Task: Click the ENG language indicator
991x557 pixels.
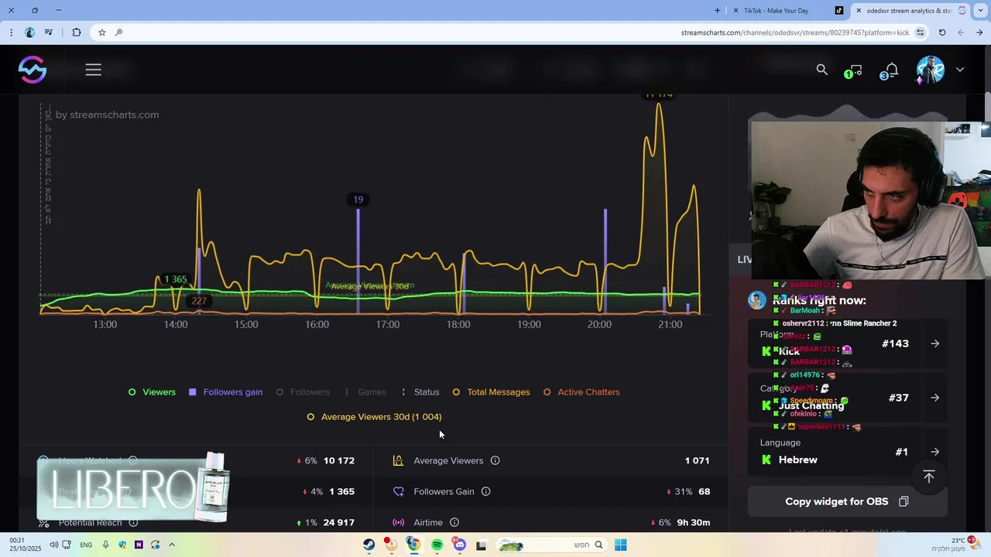Action: pos(86,545)
